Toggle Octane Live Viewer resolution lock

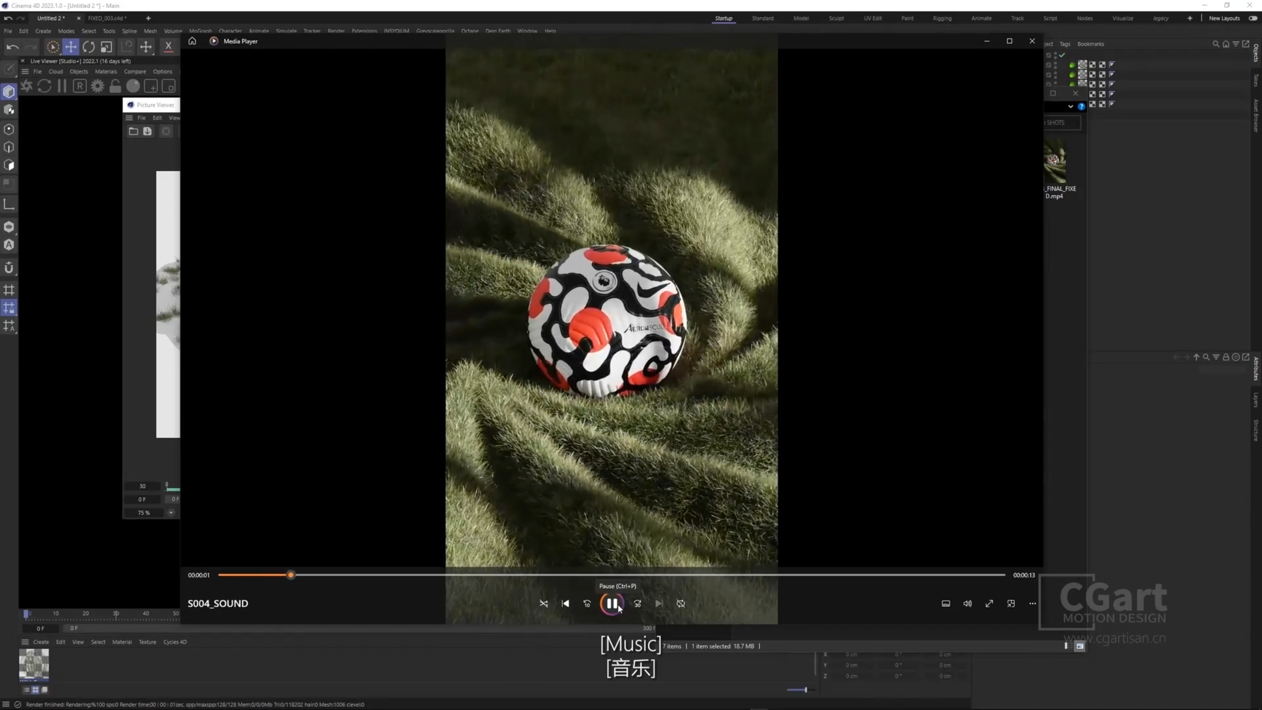click(115, 86)
